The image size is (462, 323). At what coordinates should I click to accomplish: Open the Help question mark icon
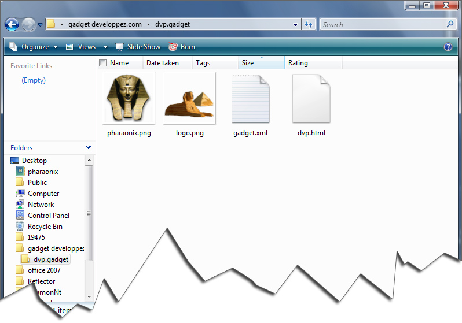point(448,47)
